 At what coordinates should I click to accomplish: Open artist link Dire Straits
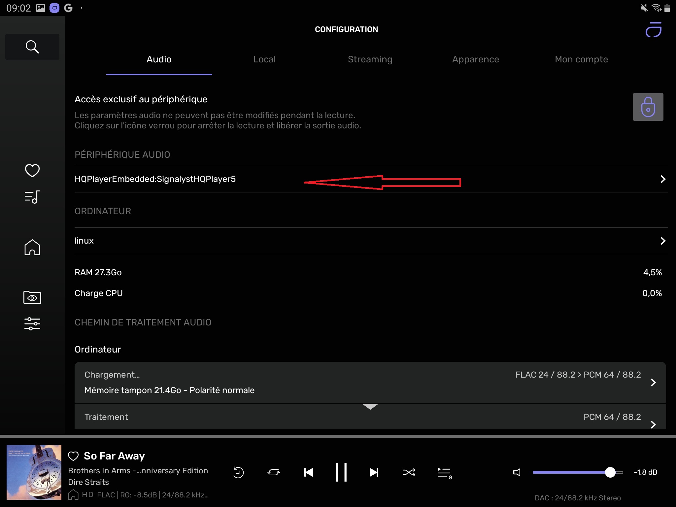tap(88, 482)
